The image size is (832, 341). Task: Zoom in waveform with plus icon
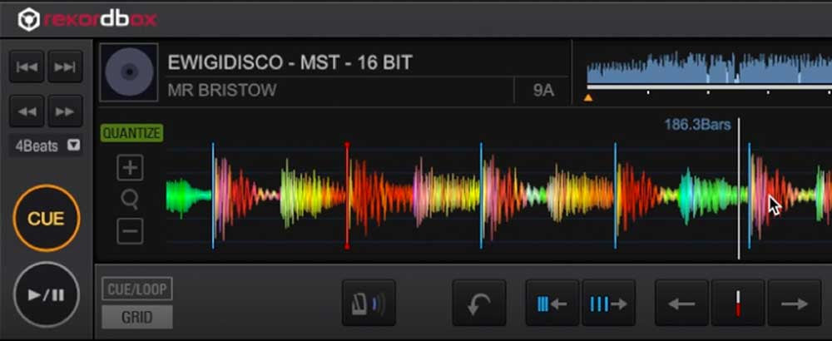tap(130, 169)
